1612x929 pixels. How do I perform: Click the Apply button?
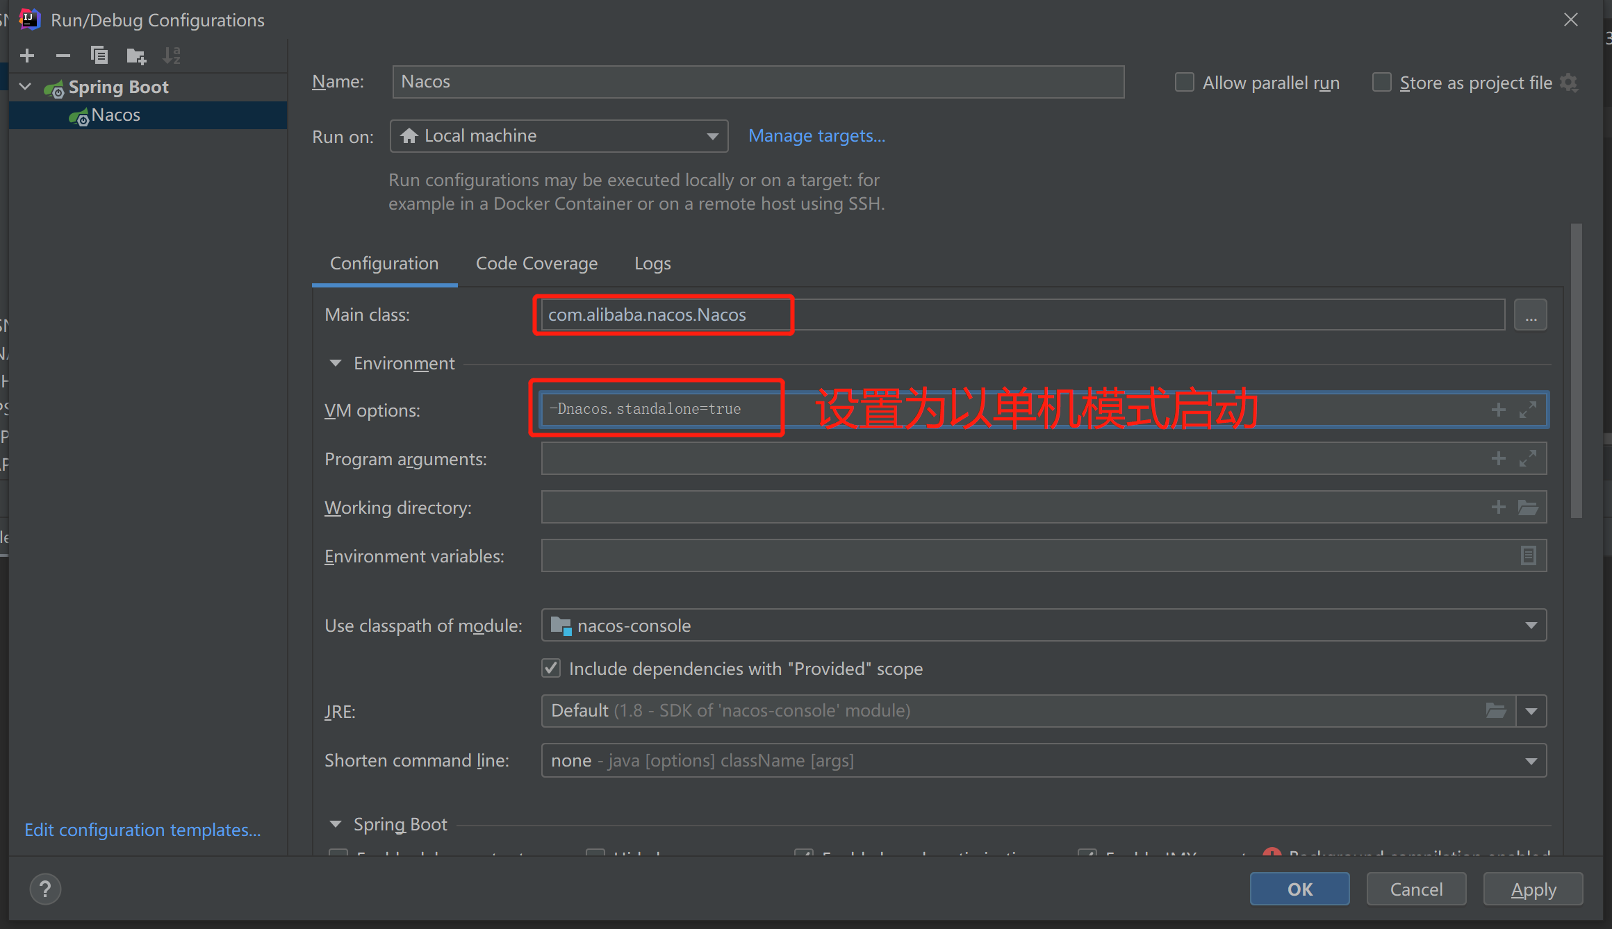[1533, 889]
